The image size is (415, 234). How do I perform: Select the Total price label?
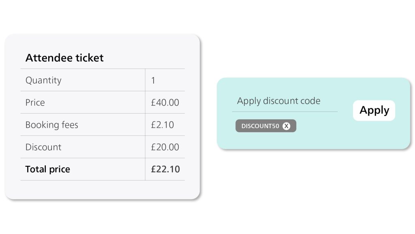point(48,169)
